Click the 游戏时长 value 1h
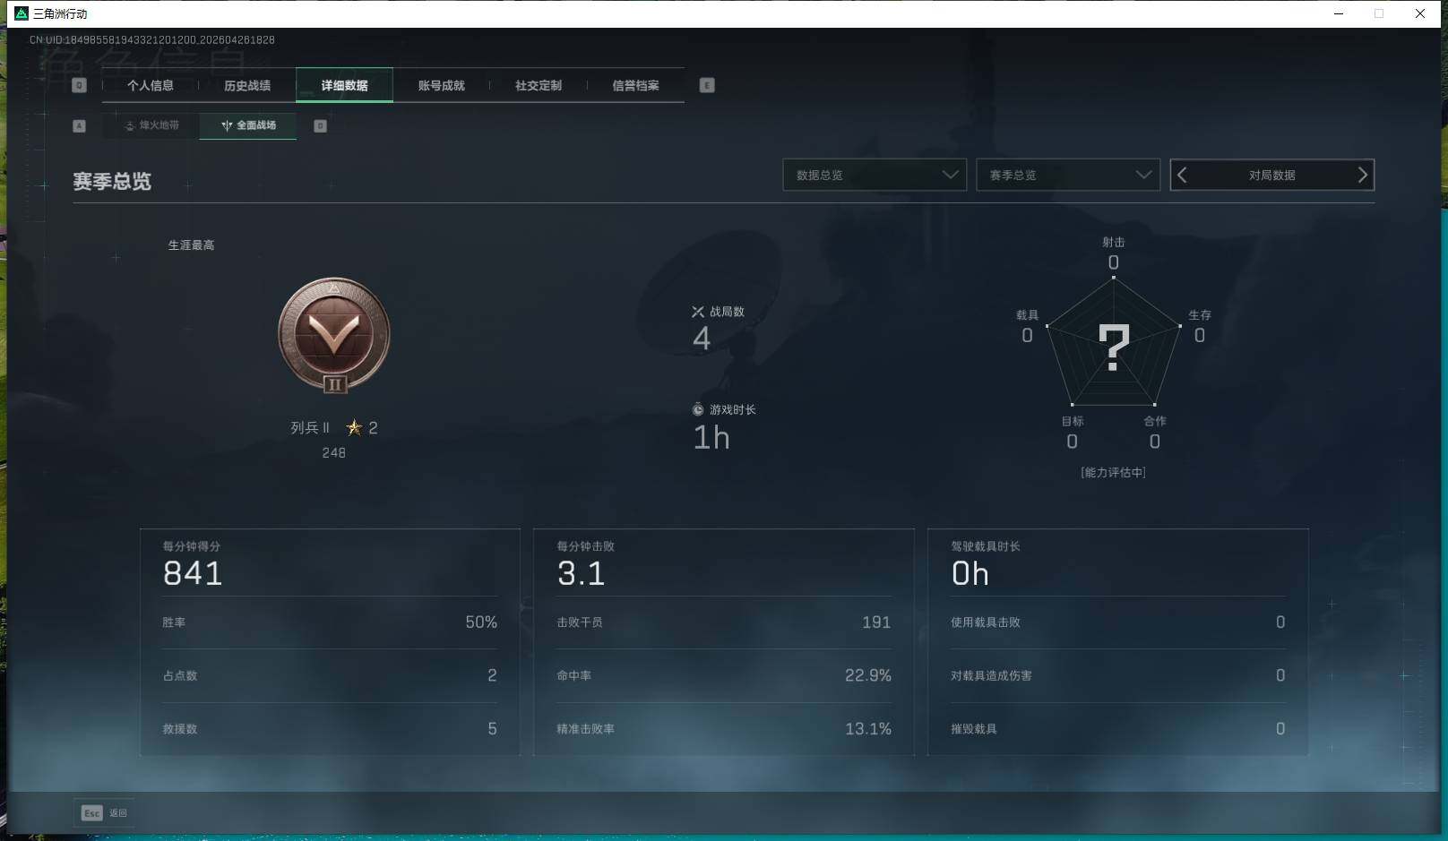 point(711,438)
